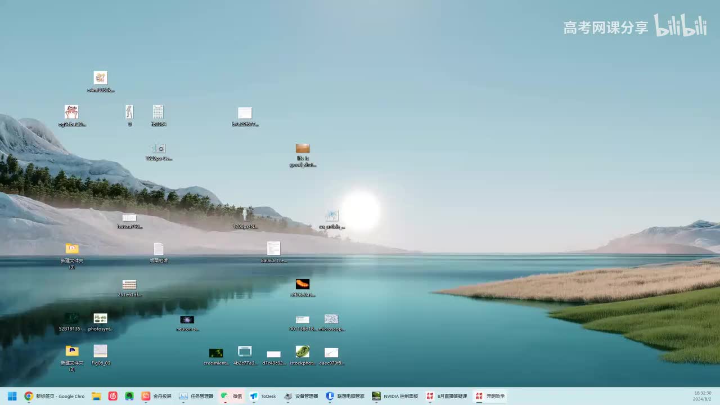
Task: Open the ToDesk taskbar app
Action: pyautogui.click(x=263, y=396)
